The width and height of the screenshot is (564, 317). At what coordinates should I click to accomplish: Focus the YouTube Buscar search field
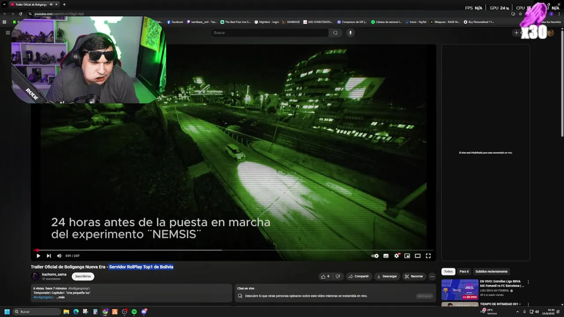pos(270,33)
